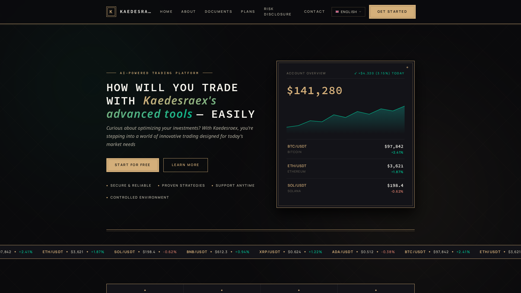
Task: Go to the About page
Action: [x=189, y=12]
